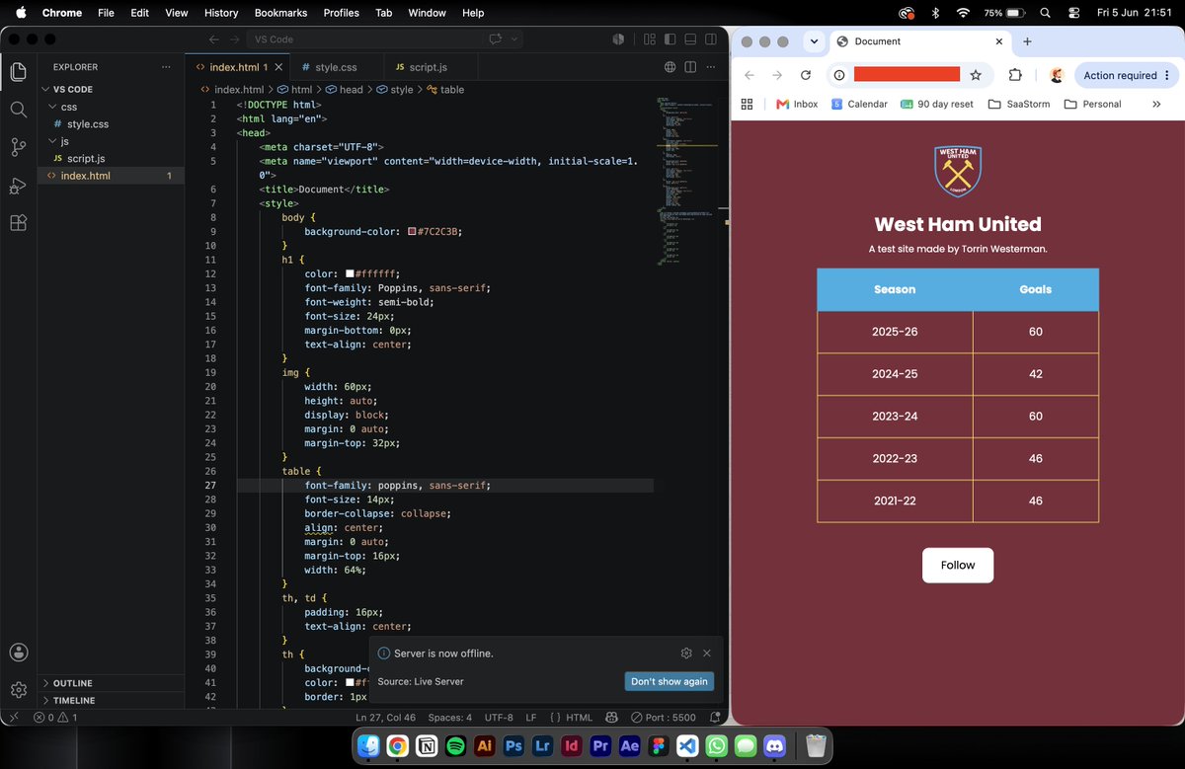Open Spotify from the Dock
Image resolution: width=1185 pixels, height=769 pixels.
tap(455, 746)
